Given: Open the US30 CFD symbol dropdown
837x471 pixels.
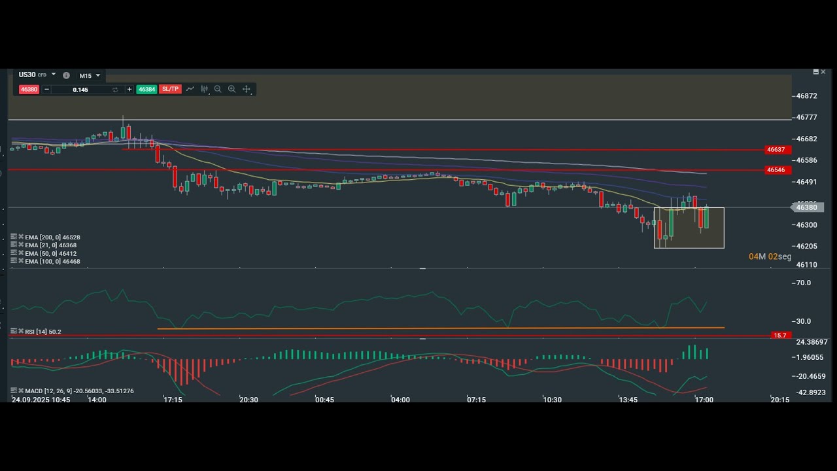Looking at the screenshot, I should [54, 75].
